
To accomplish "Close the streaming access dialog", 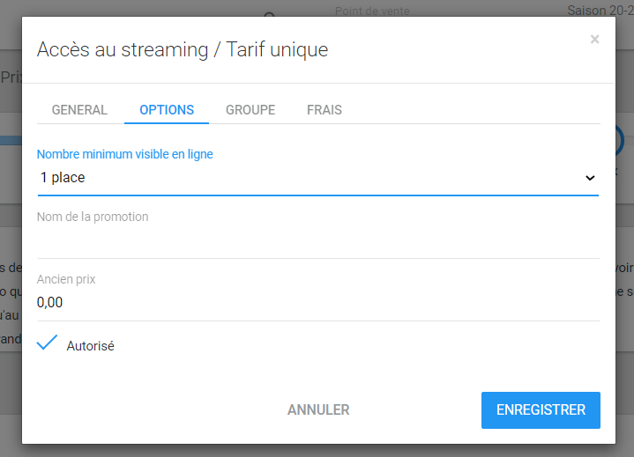I will [594, 39].
